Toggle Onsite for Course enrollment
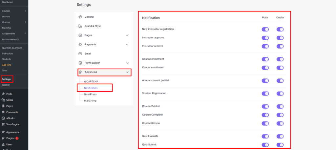Screen dimensions: 336x150 tap(280, 59)
